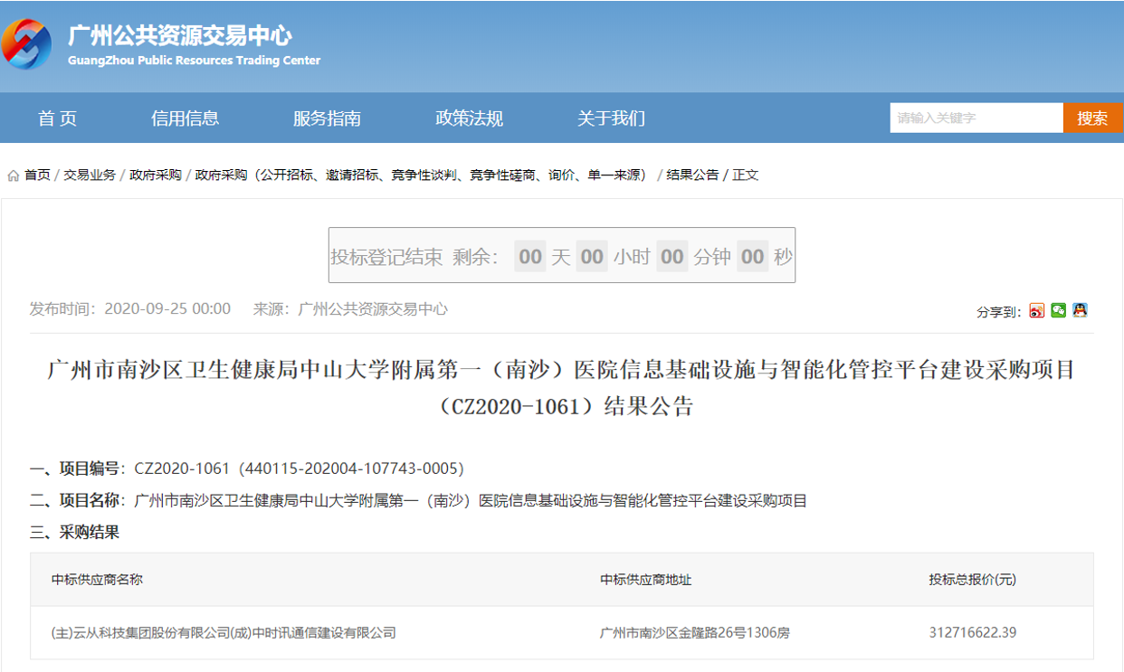Click the Guangzhou Public Resources Trading Center logo
The height and width of the screenshot is (672, 1124).
click(26, 44)
